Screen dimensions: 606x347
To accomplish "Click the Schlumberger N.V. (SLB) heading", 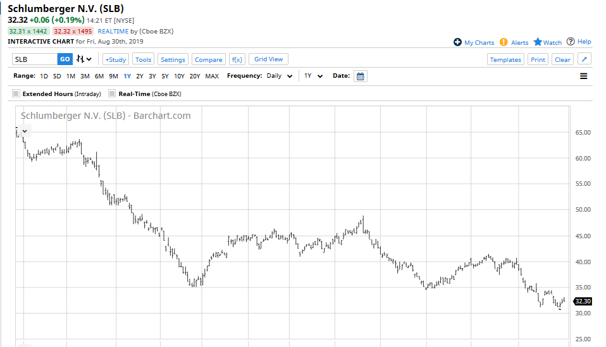I will click(x=66, y=8).
